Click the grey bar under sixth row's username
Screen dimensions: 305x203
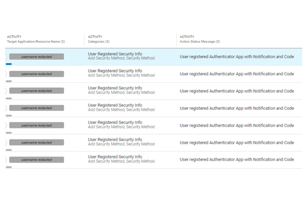pyautogui.click(x=8, y=150)
